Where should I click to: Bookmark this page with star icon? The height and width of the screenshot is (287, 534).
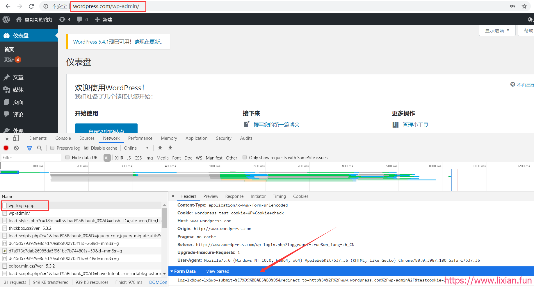coord(524,6)
